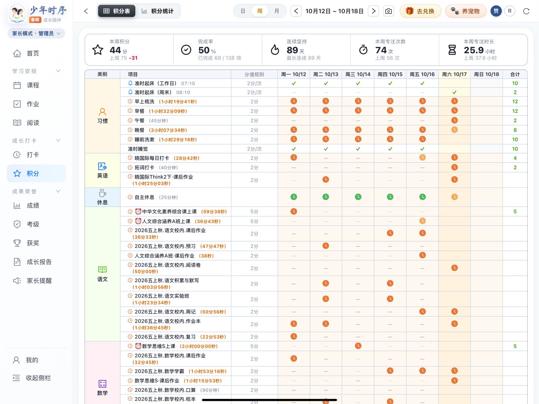Open 我的 profile page
539x404 pixels.
click(x=26, y=360)
